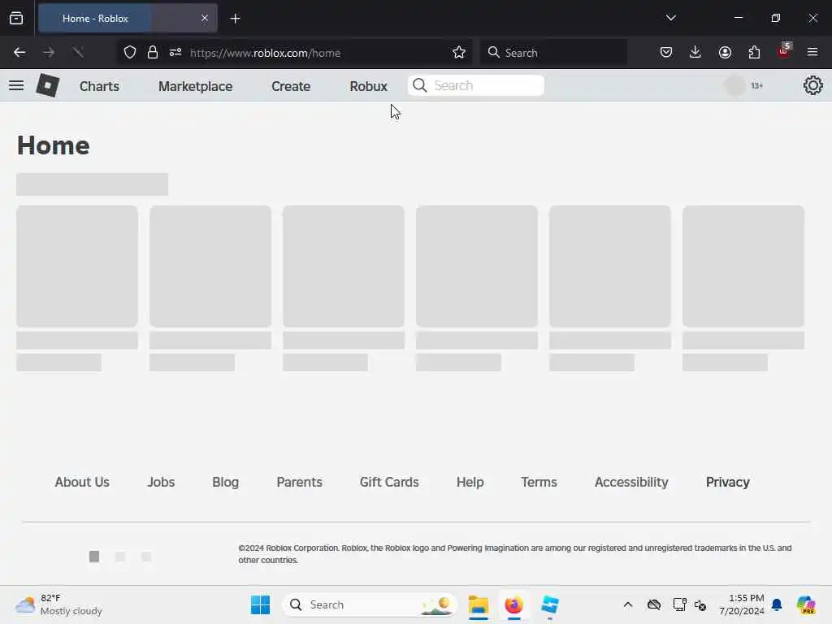Open uBlock extension icon with badge
The image size is (832, 624).
[x=784, y=51]
